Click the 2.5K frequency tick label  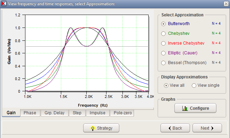[109, 97]
